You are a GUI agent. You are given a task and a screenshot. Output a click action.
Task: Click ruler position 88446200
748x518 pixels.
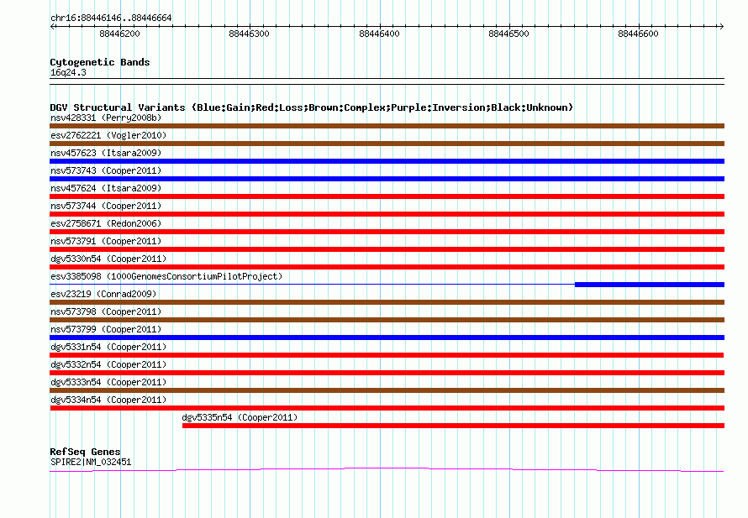pos(119,34)
